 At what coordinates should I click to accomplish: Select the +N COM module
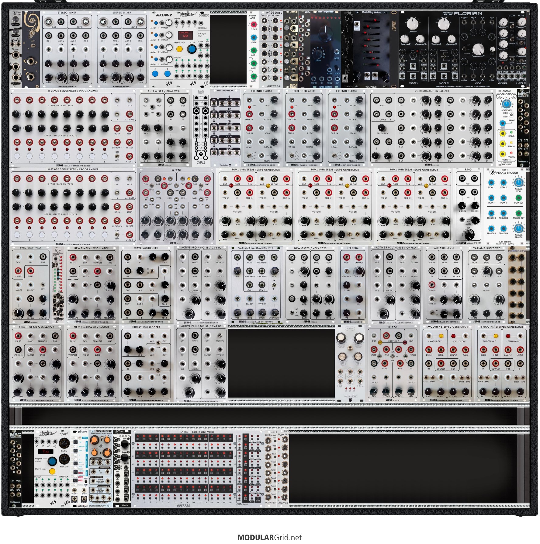(x=353, y=285)
